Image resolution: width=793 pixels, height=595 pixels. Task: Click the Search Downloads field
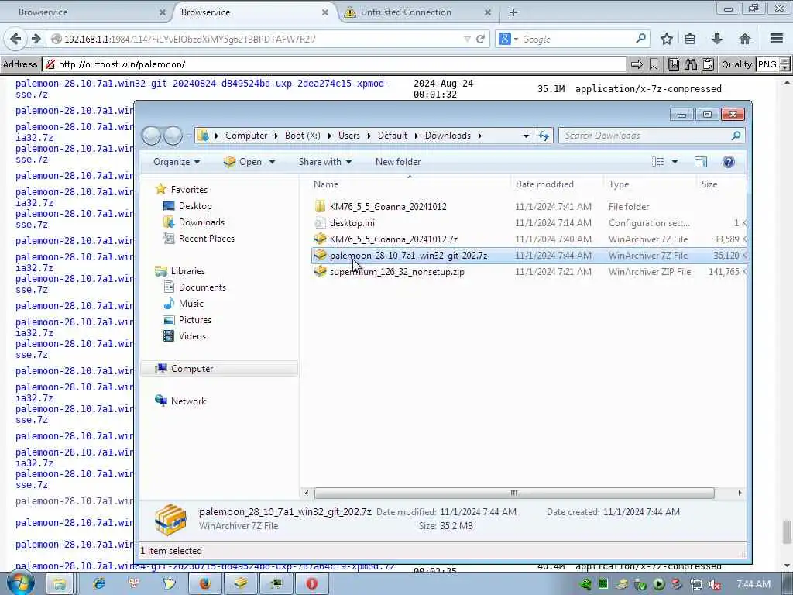(651, 136)
